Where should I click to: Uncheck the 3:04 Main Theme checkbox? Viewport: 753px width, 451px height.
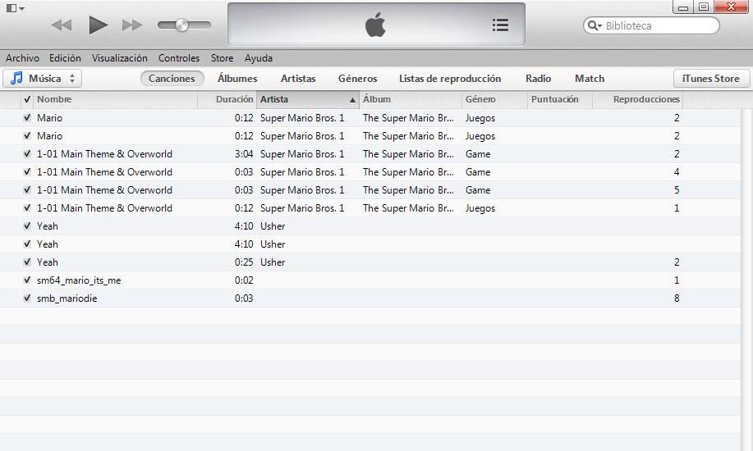(x=27, y=154)
